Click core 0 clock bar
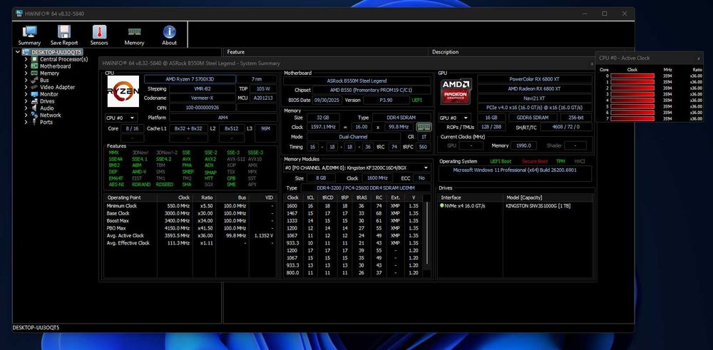713x350 pixels. 632,76
